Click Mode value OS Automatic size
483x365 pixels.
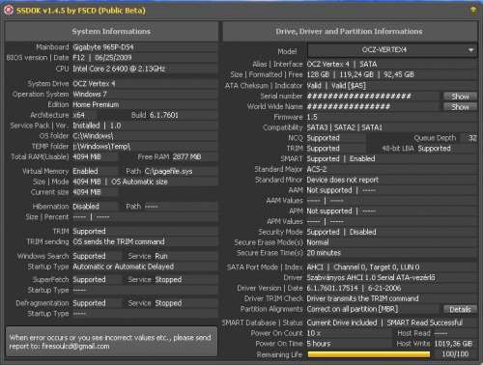point(139,182)
